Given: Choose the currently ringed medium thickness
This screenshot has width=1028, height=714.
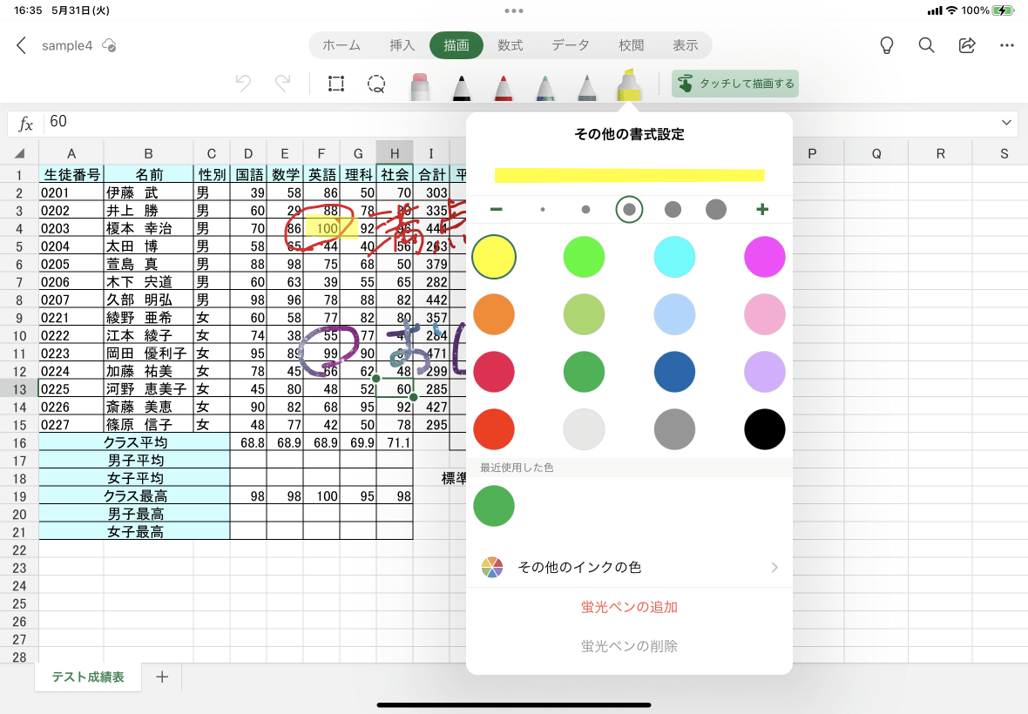Looking at the screenshot, I should pyautogui.click(x=629, y=210).
